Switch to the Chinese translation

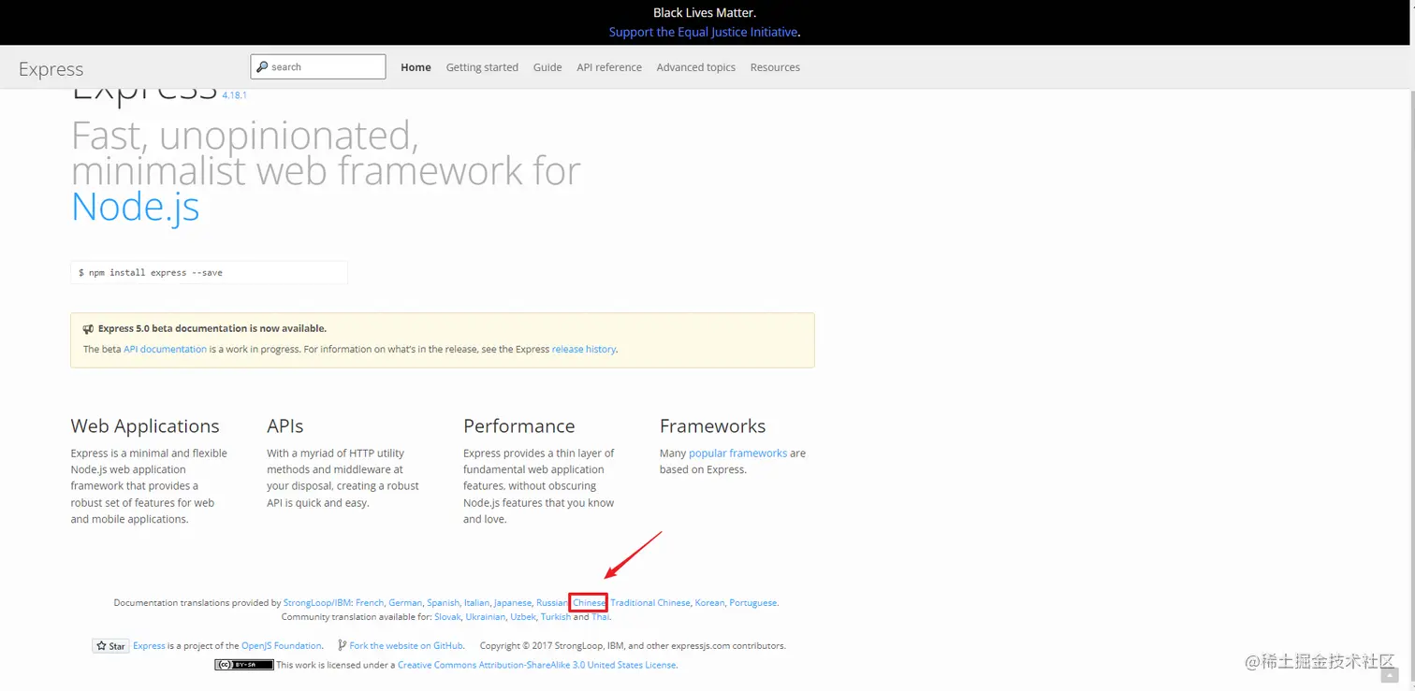pos(589,603)
